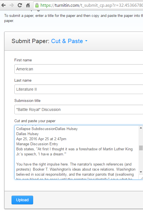Click the turnitin.com address bar URL
The image size is (143, 210).
[91, 5]
